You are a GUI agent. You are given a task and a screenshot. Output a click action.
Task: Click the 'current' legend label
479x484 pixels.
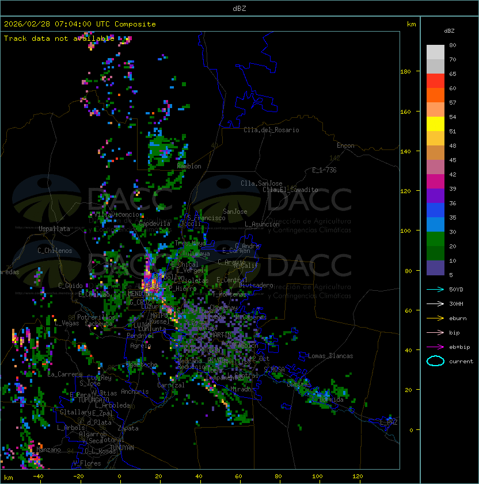pos(461,362)
